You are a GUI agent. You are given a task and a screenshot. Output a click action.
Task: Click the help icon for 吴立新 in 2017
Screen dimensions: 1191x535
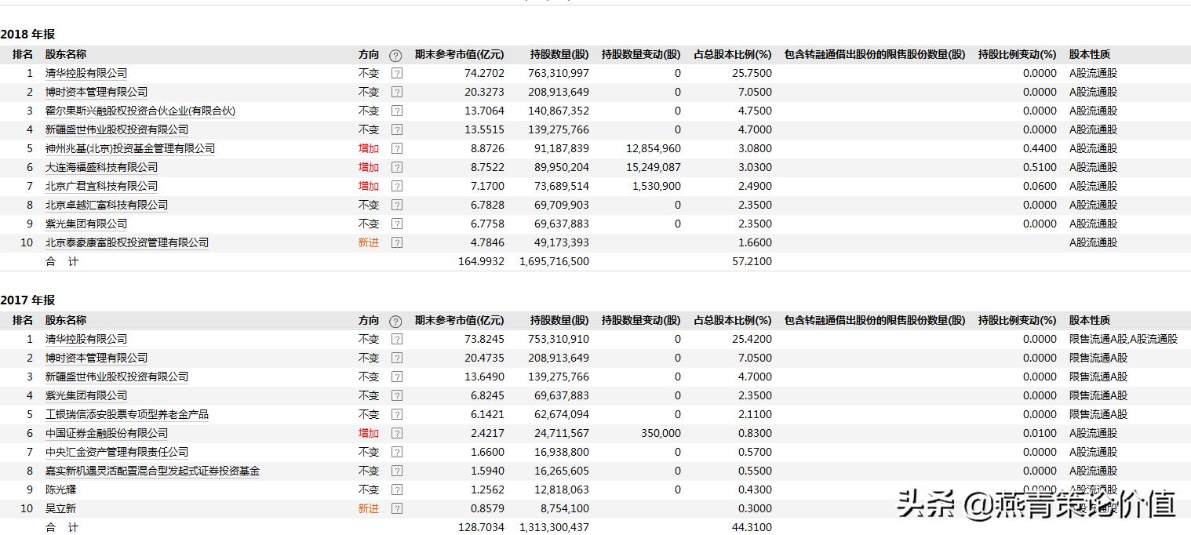coord(396,508)
